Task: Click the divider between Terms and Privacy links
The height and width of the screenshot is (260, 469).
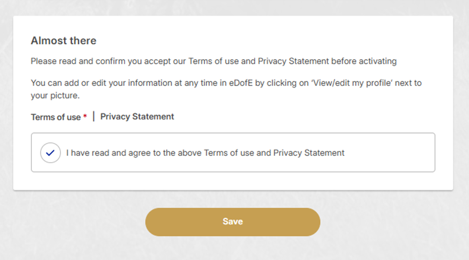Action: click(94, 117)
